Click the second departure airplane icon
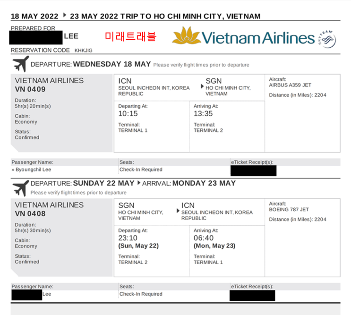This screenshot has width=351, height=315. (x=20, y=188)
